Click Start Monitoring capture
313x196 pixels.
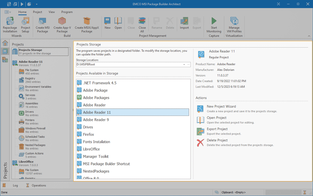coord(214,25)
